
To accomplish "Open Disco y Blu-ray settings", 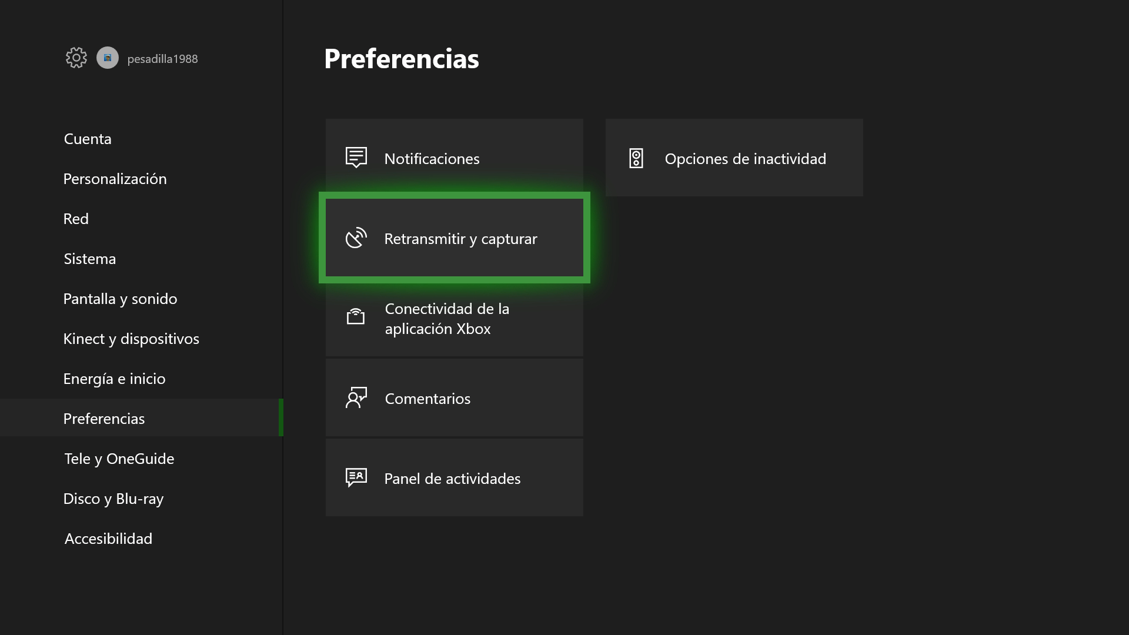I will (113, 499).
